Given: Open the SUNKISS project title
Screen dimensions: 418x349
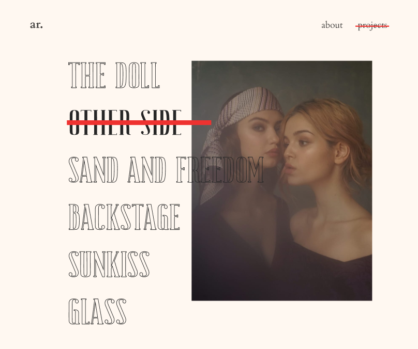Looking at the screenshot, I should point(109,264).
